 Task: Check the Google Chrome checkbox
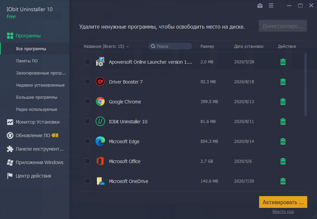87,101
